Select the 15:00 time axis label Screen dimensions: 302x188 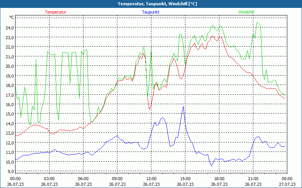coord(185,178)
